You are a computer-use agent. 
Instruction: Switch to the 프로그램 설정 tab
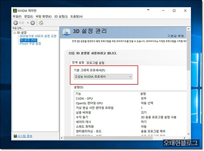click(95, 63)
